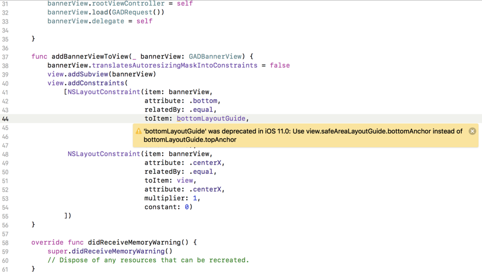The width and height of the screenshot is (482, 273).
Task: Click the Dispose of any resources comment
Action: click(x=148, y=260)
